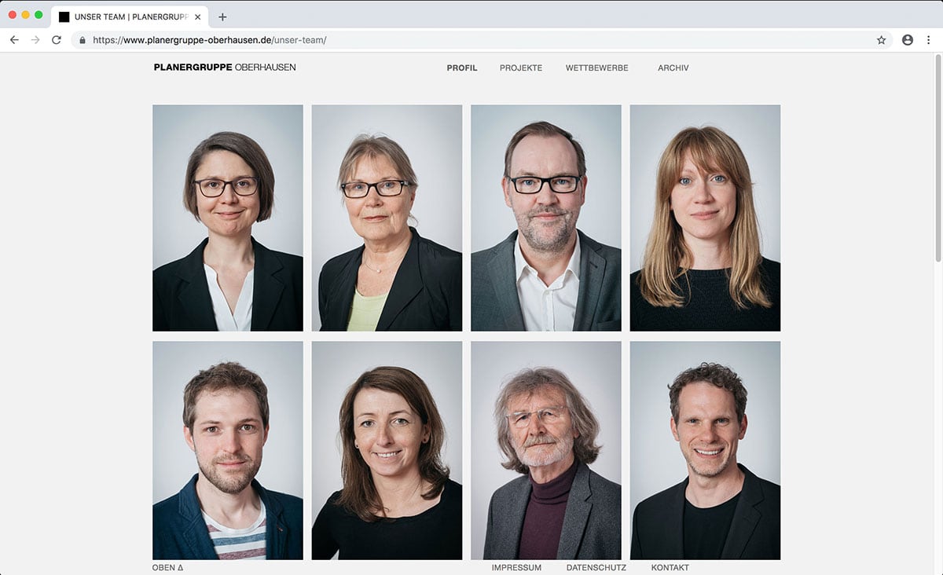Select portrait of young man in striped shirt
The image size is (943, 575).
pos(228,450)
